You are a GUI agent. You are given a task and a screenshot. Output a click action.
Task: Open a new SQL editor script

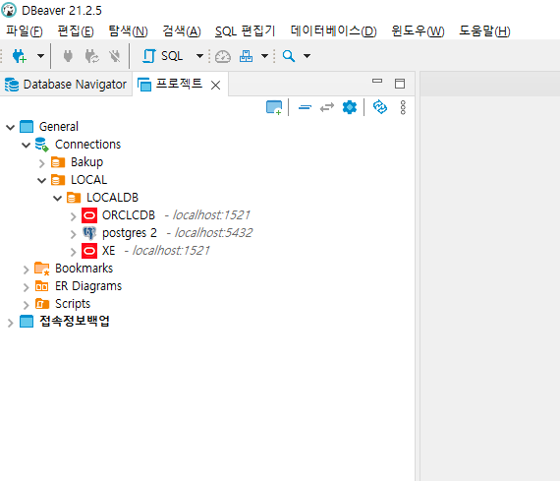[x=163, y=56]
